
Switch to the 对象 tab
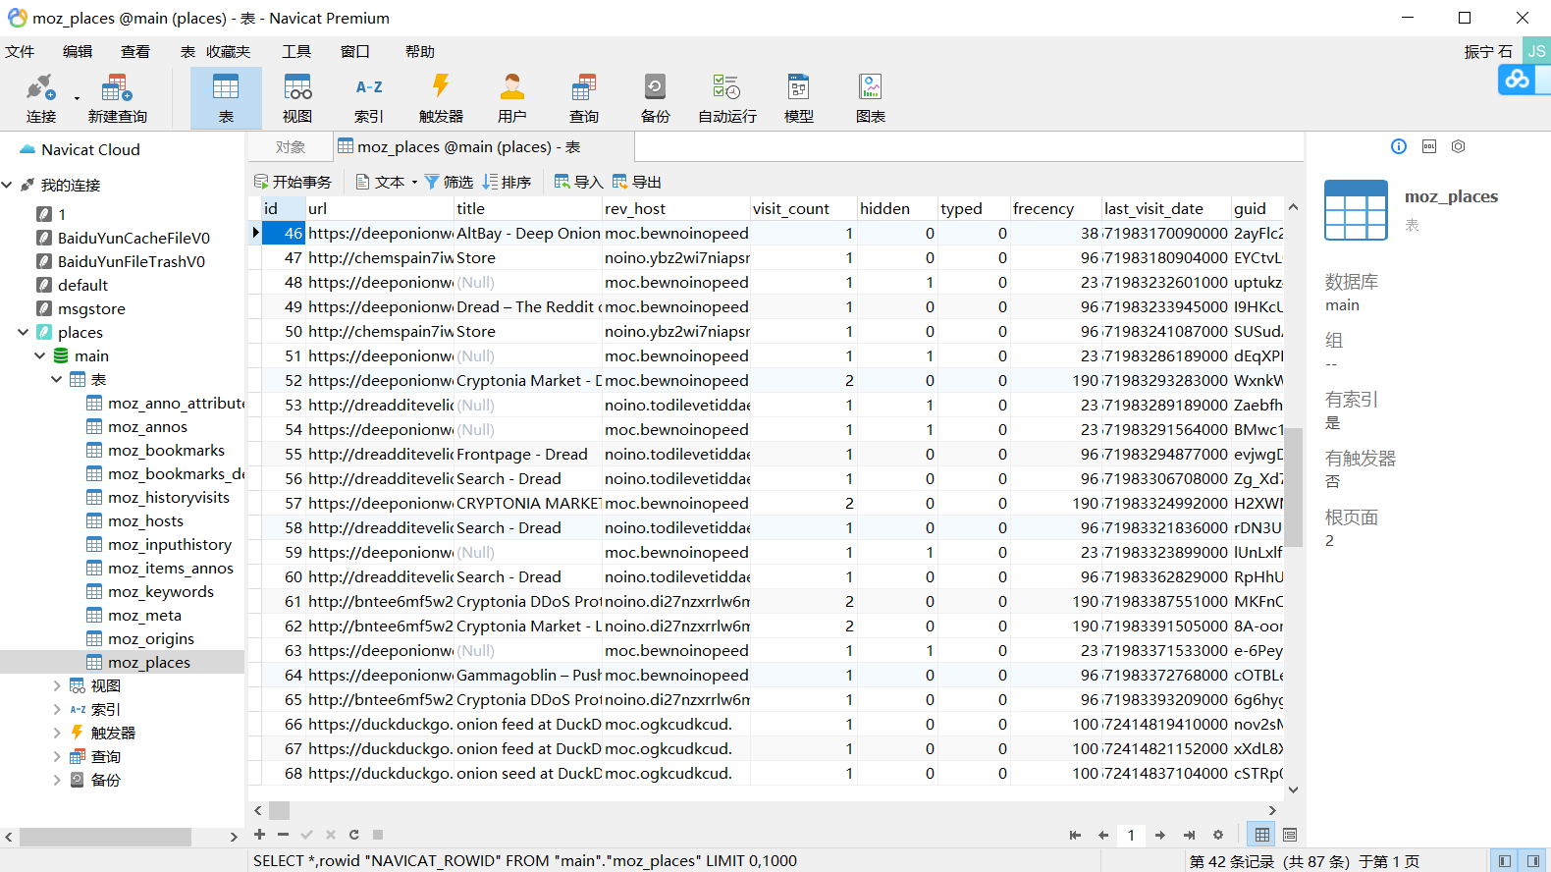coord(290,146)
